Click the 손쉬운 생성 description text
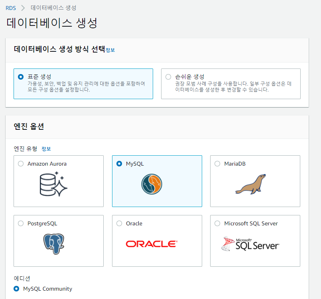The width and height of the screenshot is (321, 299). coord(233,87)
